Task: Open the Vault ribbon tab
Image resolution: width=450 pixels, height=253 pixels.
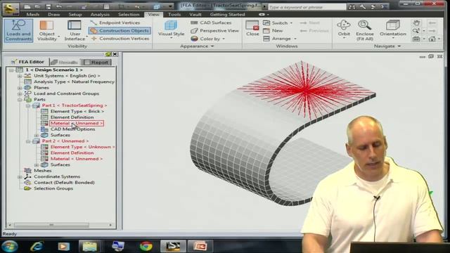Action: pos(195,14)
